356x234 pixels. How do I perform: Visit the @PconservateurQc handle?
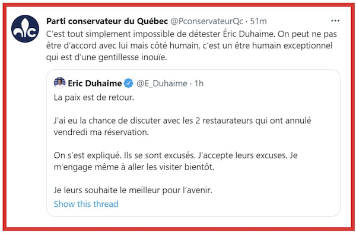[206, 21]
